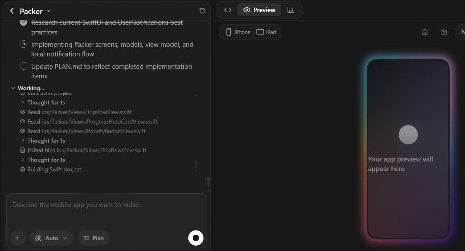465x251 pixels.
Task: Click the inner activity log scrollbar
Action: coord(196,165)
